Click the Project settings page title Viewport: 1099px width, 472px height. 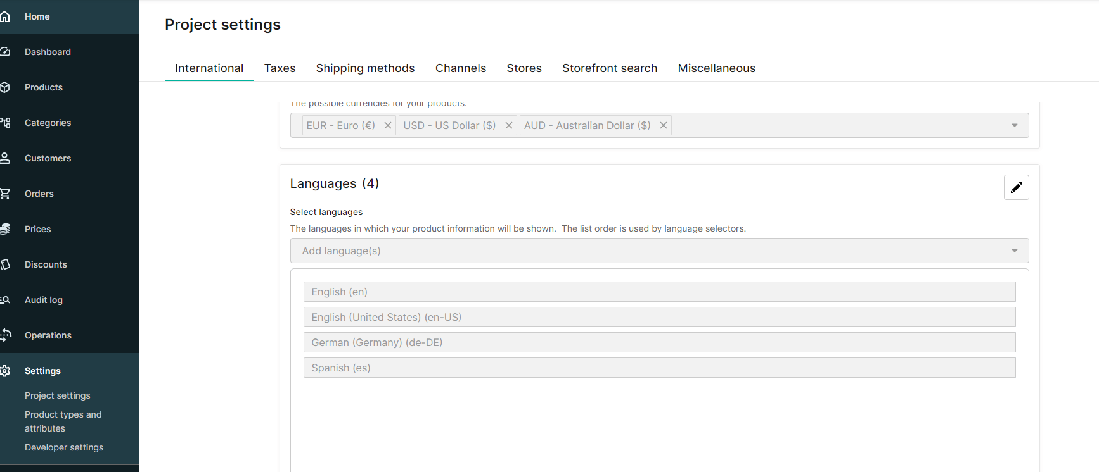(x=222, y=24)
